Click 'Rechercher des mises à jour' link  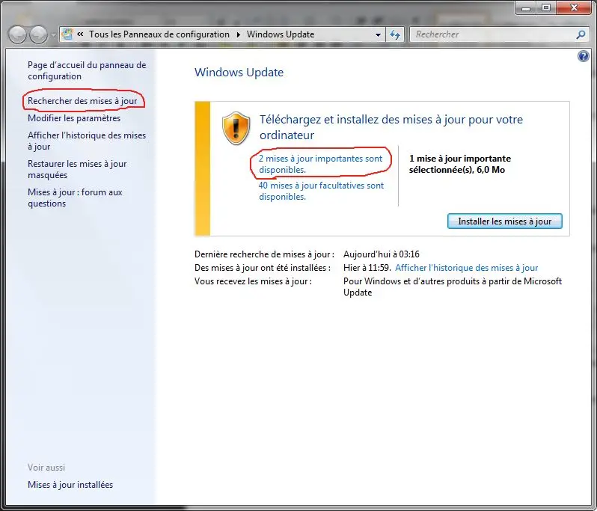(x=82, y=101)
